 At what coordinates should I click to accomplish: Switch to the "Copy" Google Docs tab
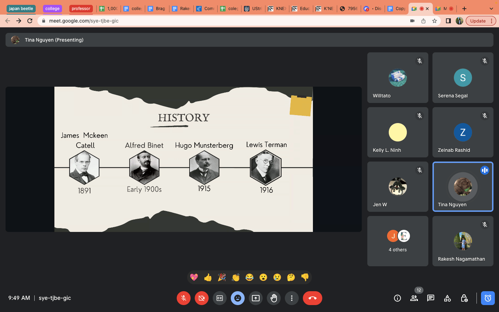tap(396, 9)
